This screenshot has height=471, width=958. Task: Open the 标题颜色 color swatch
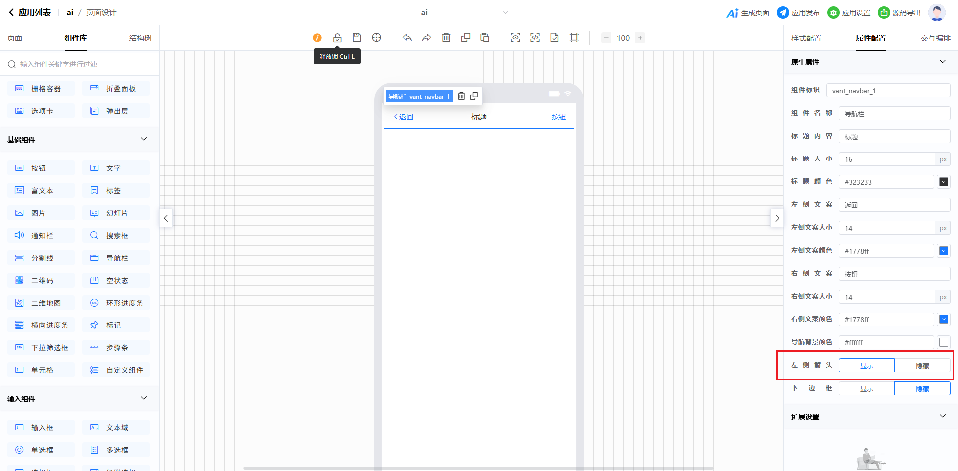(943, 182)
